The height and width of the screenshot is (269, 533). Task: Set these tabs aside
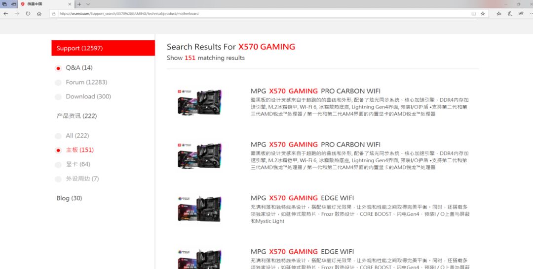click(14, 4)
